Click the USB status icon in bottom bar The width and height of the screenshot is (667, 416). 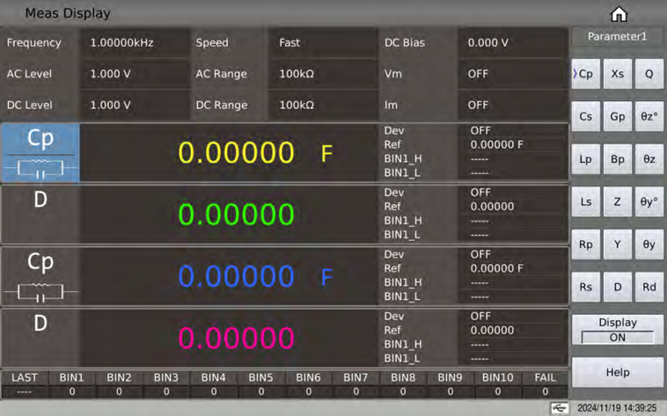pos(557,408)
